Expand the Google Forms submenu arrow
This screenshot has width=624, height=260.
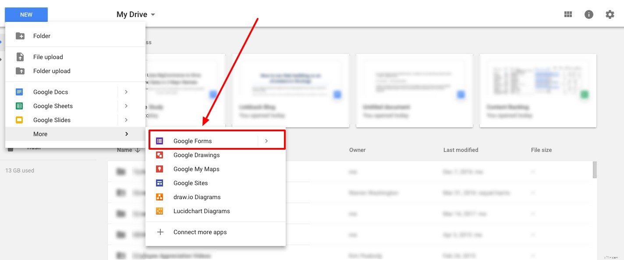point(266,141)
